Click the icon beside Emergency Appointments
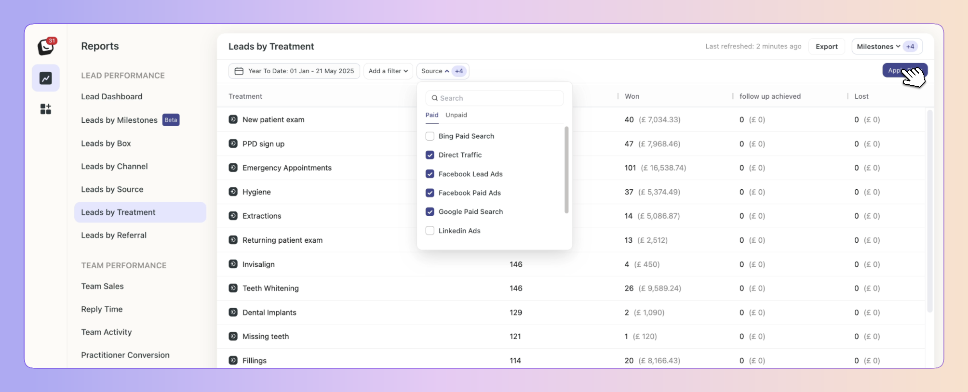 tap(233, 168)
